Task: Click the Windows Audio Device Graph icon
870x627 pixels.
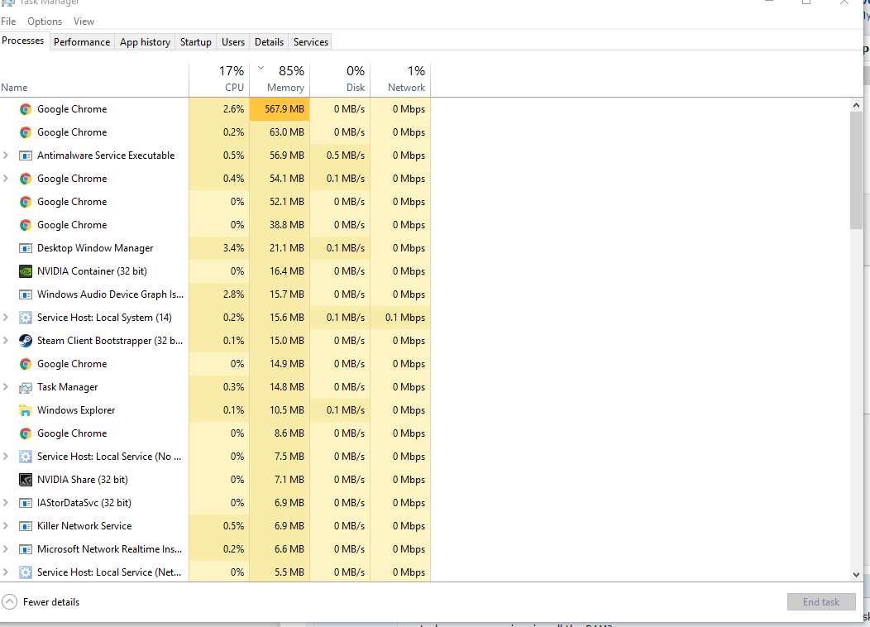Action: (26, 294)
